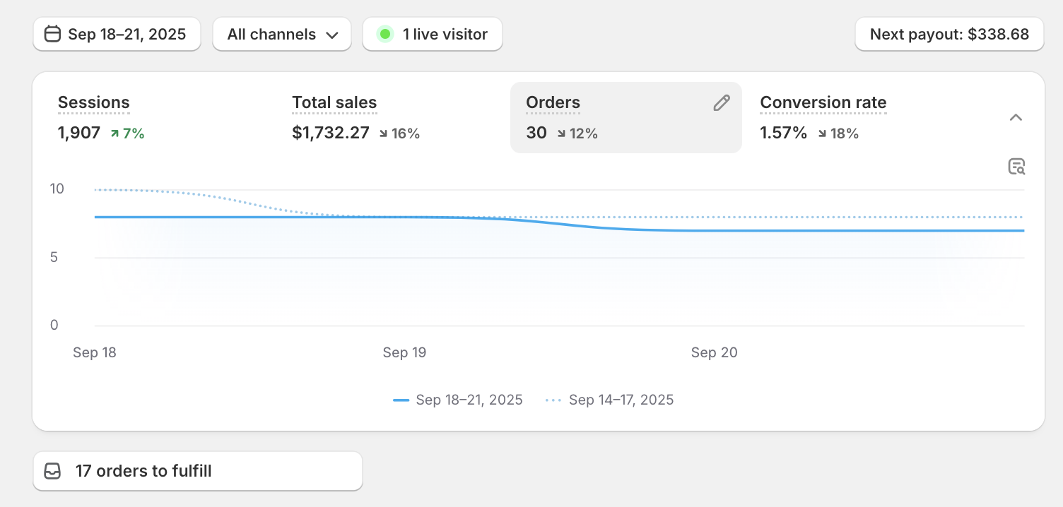
Task: Select the Conversion rate metric tab
Action: [x=823, y=103]
